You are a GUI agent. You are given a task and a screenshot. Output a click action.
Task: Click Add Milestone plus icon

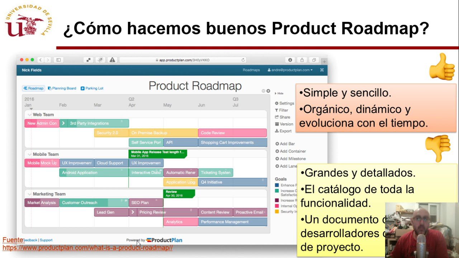278,158
